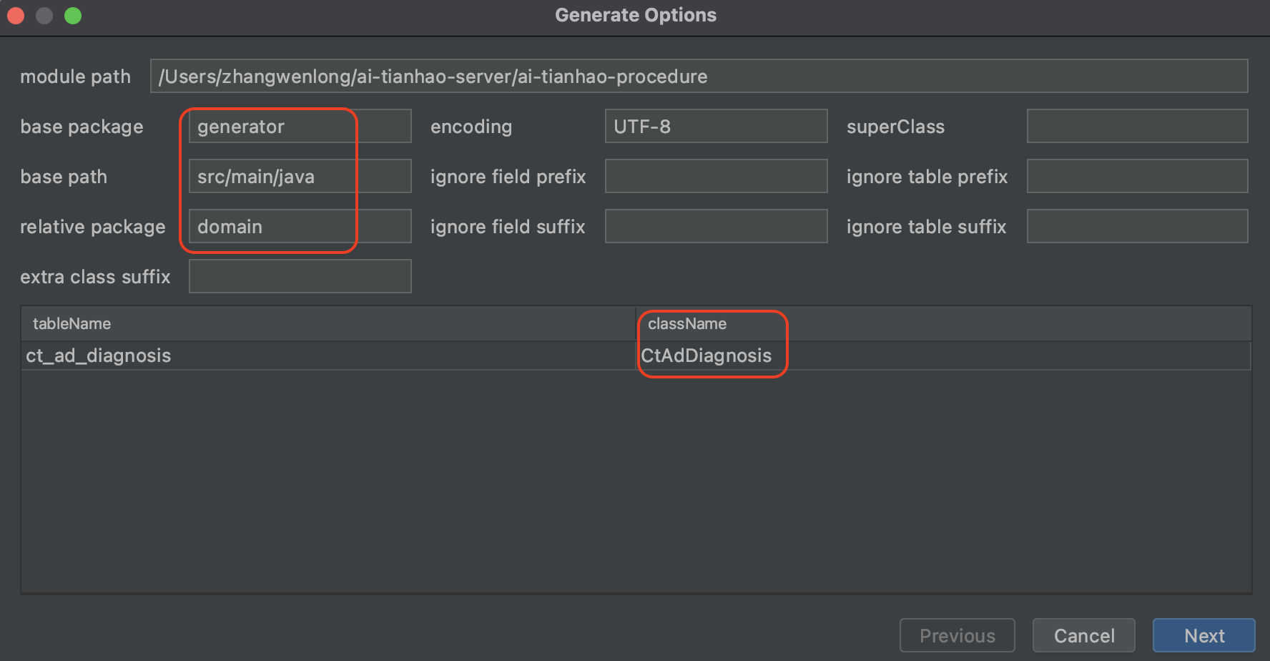Select the ignore table prefix input

pos(1137,177)
